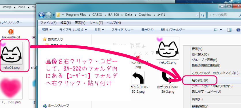Click the Forward navigation arrow button
This screenshot has width=241, height=108.
[x=48, y=15]
